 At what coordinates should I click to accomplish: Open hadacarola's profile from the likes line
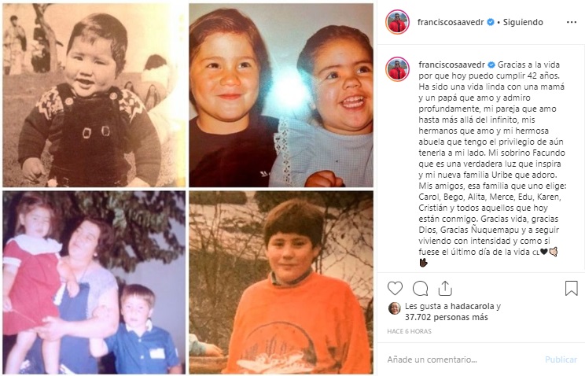[472, 306]
